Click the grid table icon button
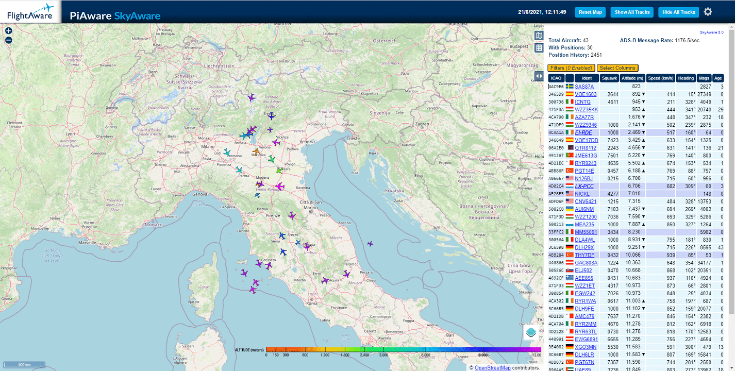Image resolution: width=735 pixels, height=371 pixels. click(x=539, y=48)
